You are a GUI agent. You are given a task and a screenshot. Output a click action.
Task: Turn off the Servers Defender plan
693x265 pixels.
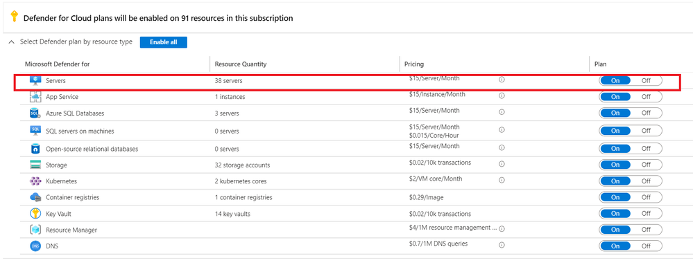pos(646,81)
